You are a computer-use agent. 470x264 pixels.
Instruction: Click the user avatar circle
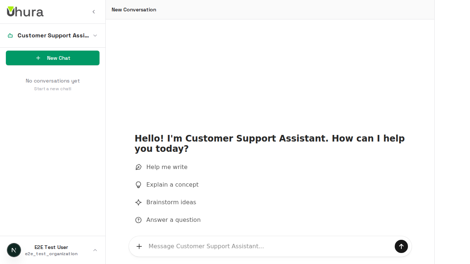(14, 250)
